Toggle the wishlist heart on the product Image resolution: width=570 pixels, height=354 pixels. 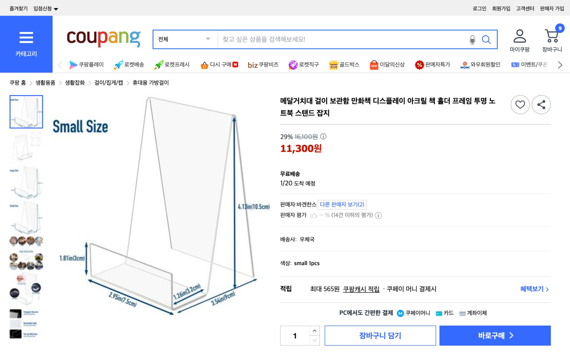(x=520, y=105)
